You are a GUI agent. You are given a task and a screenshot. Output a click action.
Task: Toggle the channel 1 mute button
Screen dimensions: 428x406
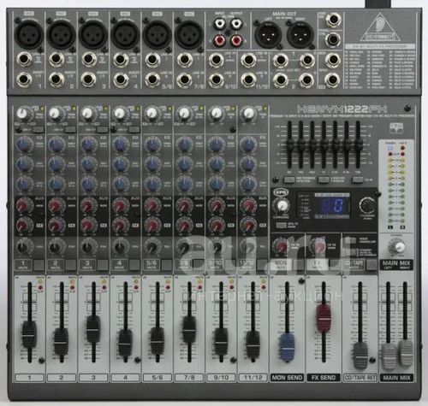tap(39, 265)
